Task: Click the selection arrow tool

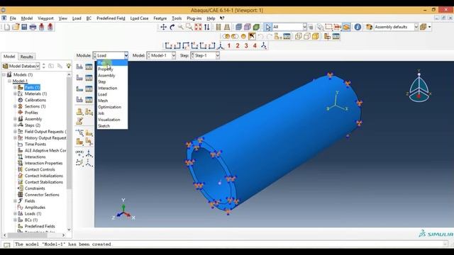Action: click(268, 27)
